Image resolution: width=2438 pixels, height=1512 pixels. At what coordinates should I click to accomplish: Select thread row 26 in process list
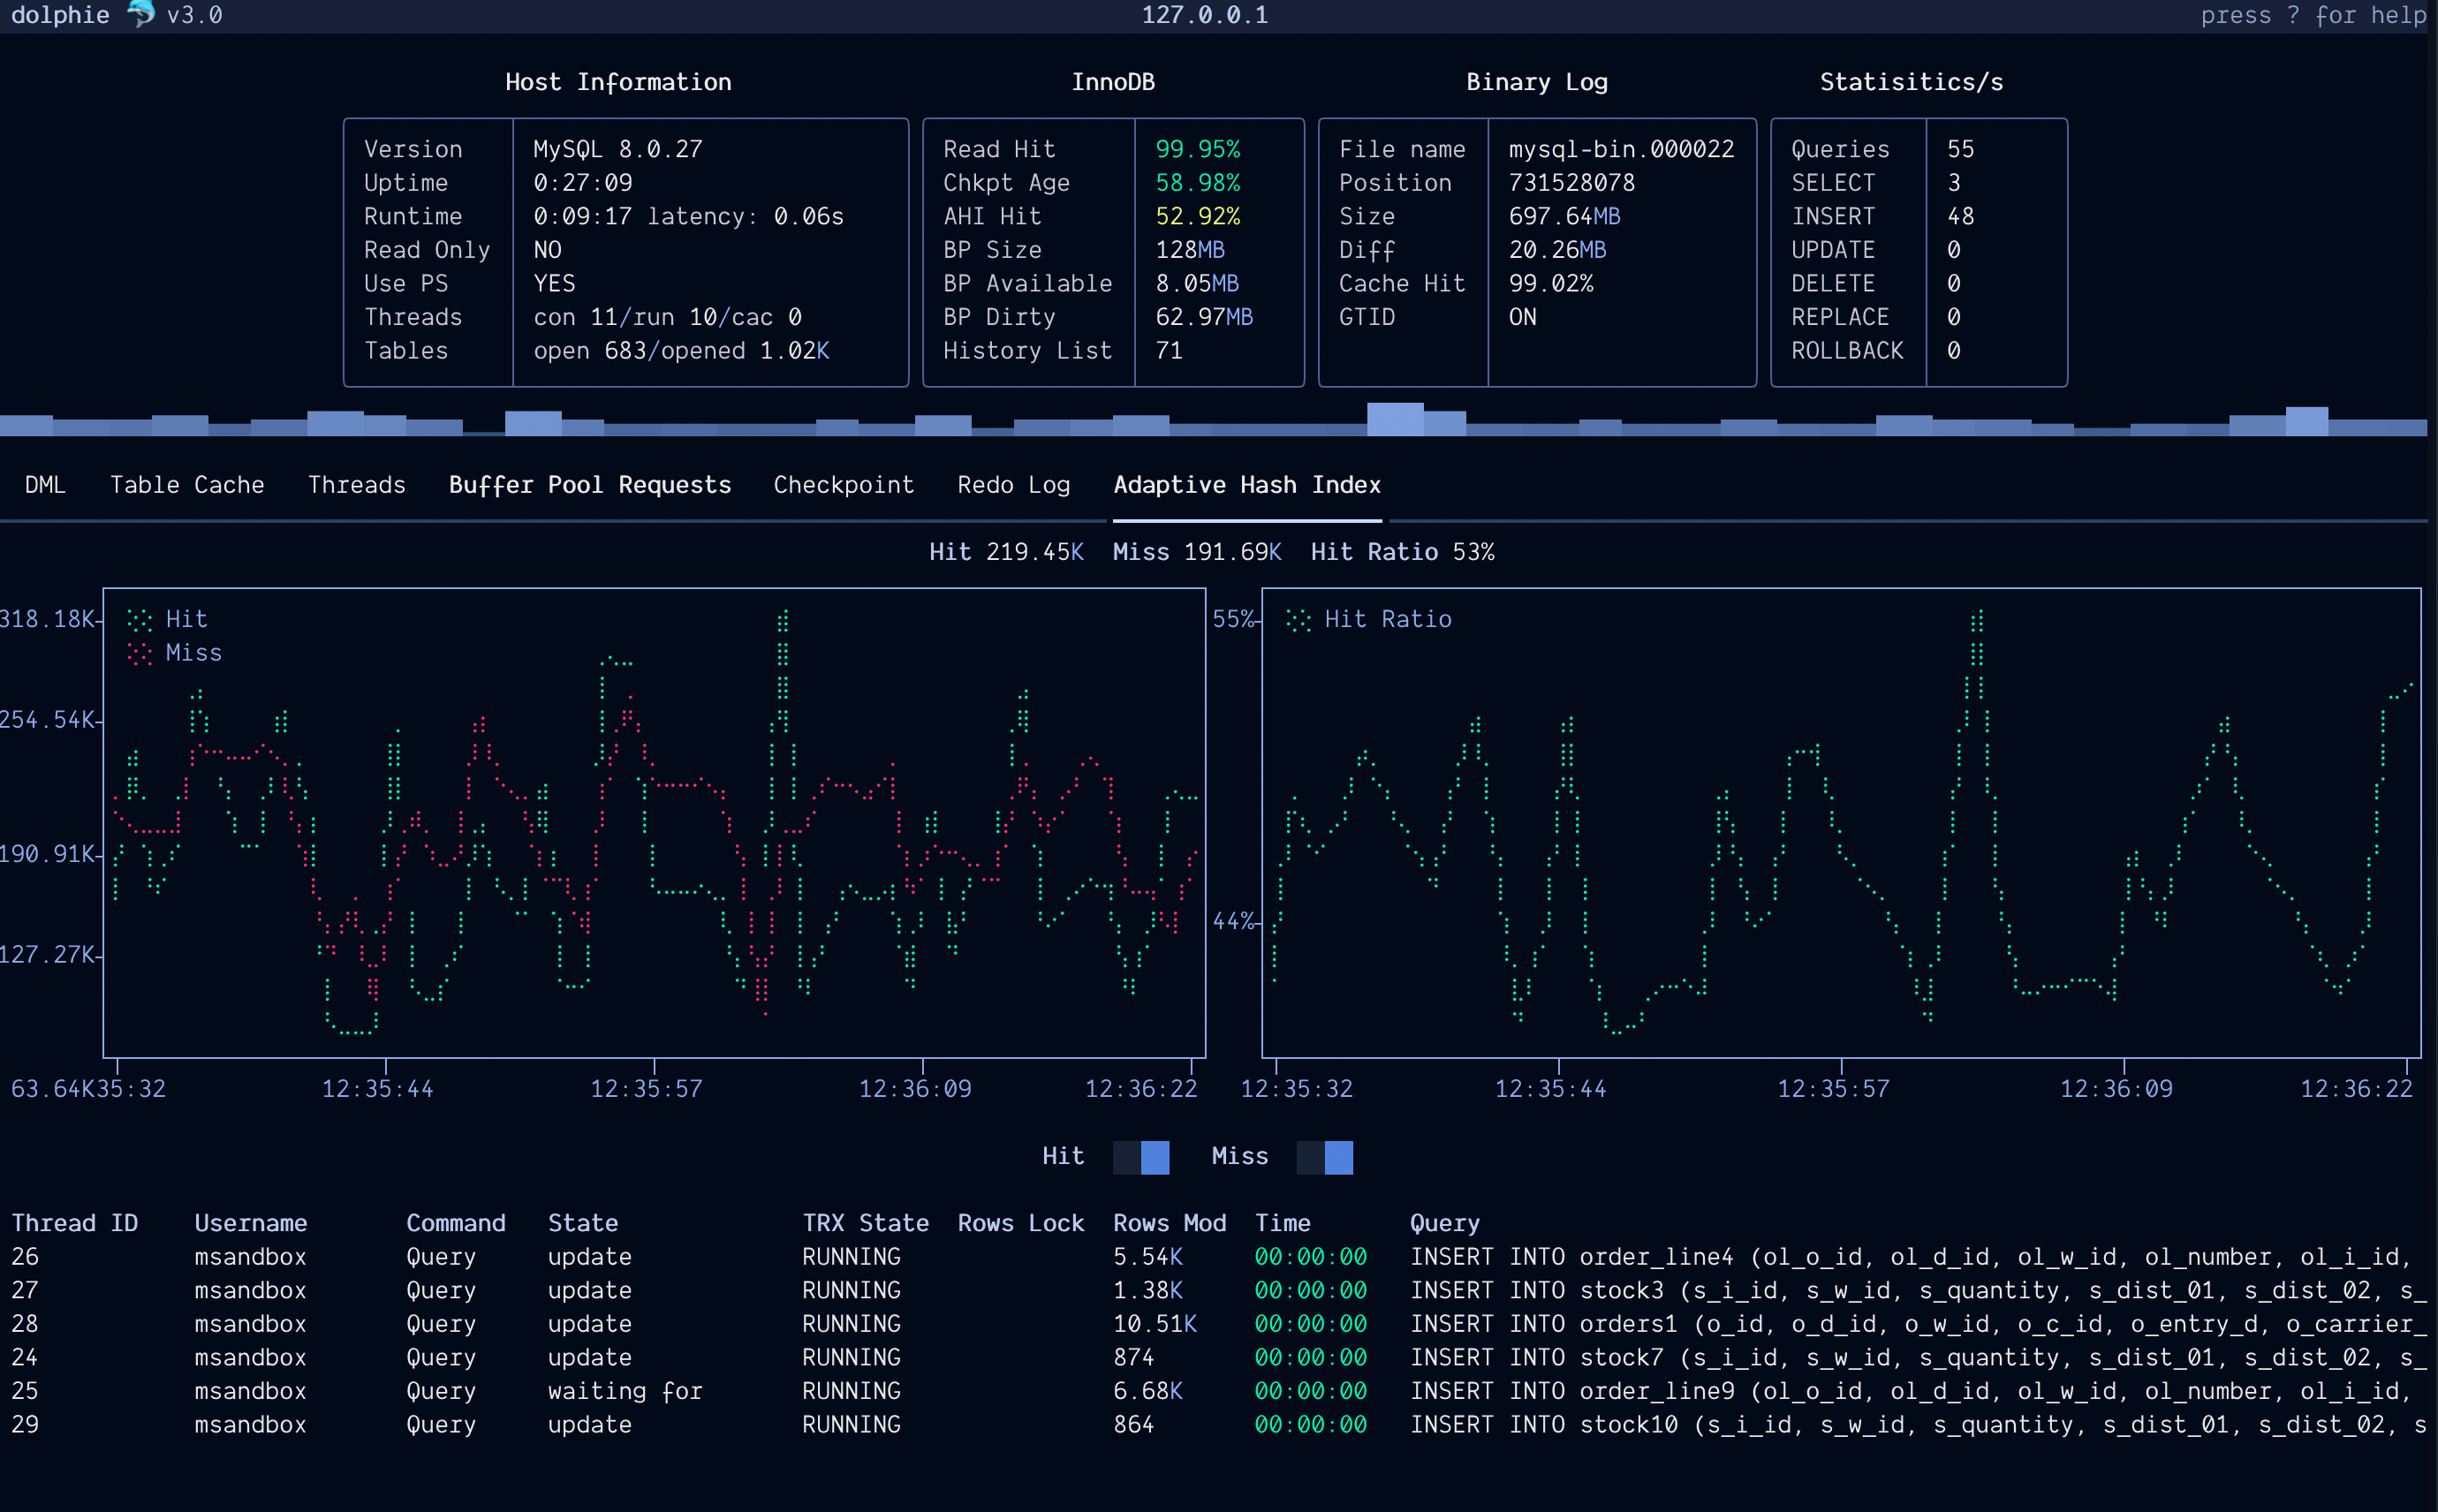[400, 1256]
